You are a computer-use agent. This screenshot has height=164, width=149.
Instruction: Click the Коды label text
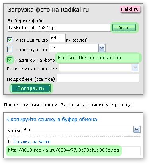pyautogui.click(x=14, y=130)
